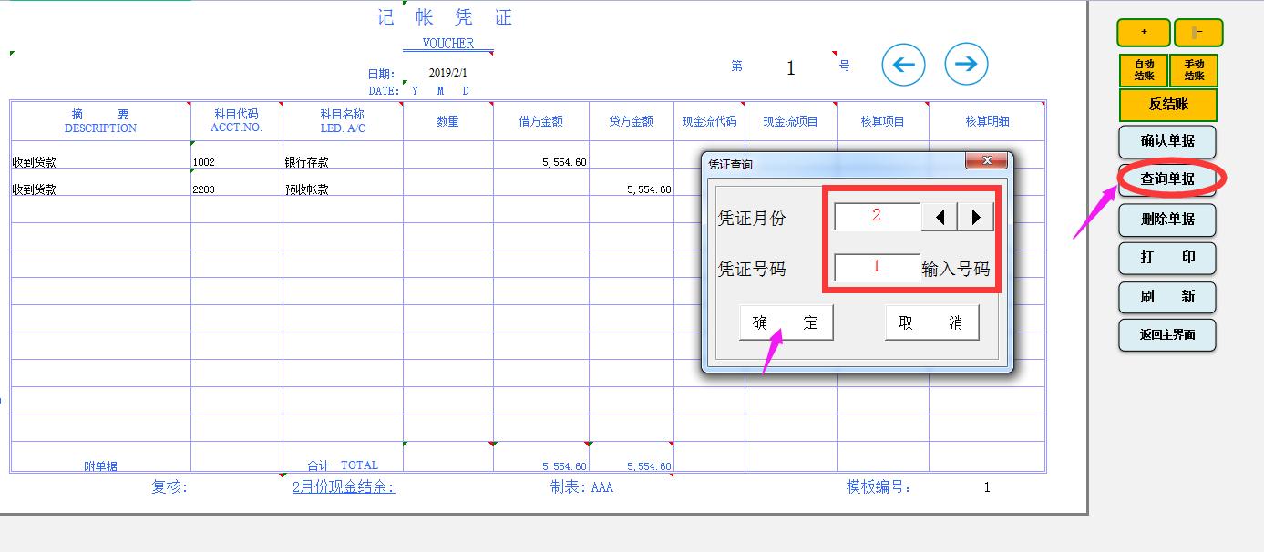Increase 凭证月份 with the right arrow
Image resolution: width=1264 pixels, height=552 pixels.
[x=976, y=216]
